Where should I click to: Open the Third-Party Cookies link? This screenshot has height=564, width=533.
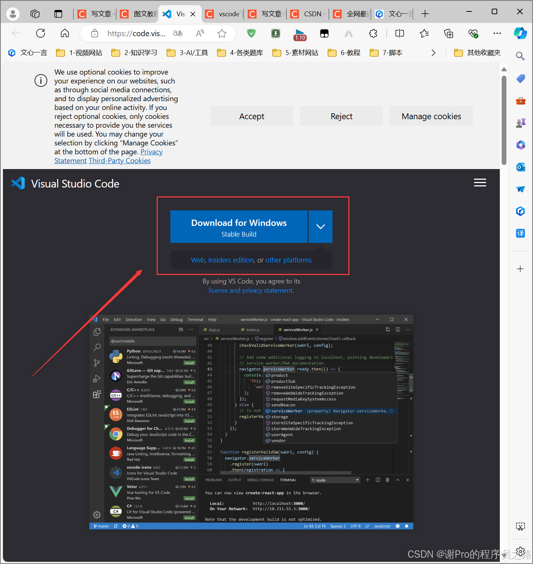120,161
